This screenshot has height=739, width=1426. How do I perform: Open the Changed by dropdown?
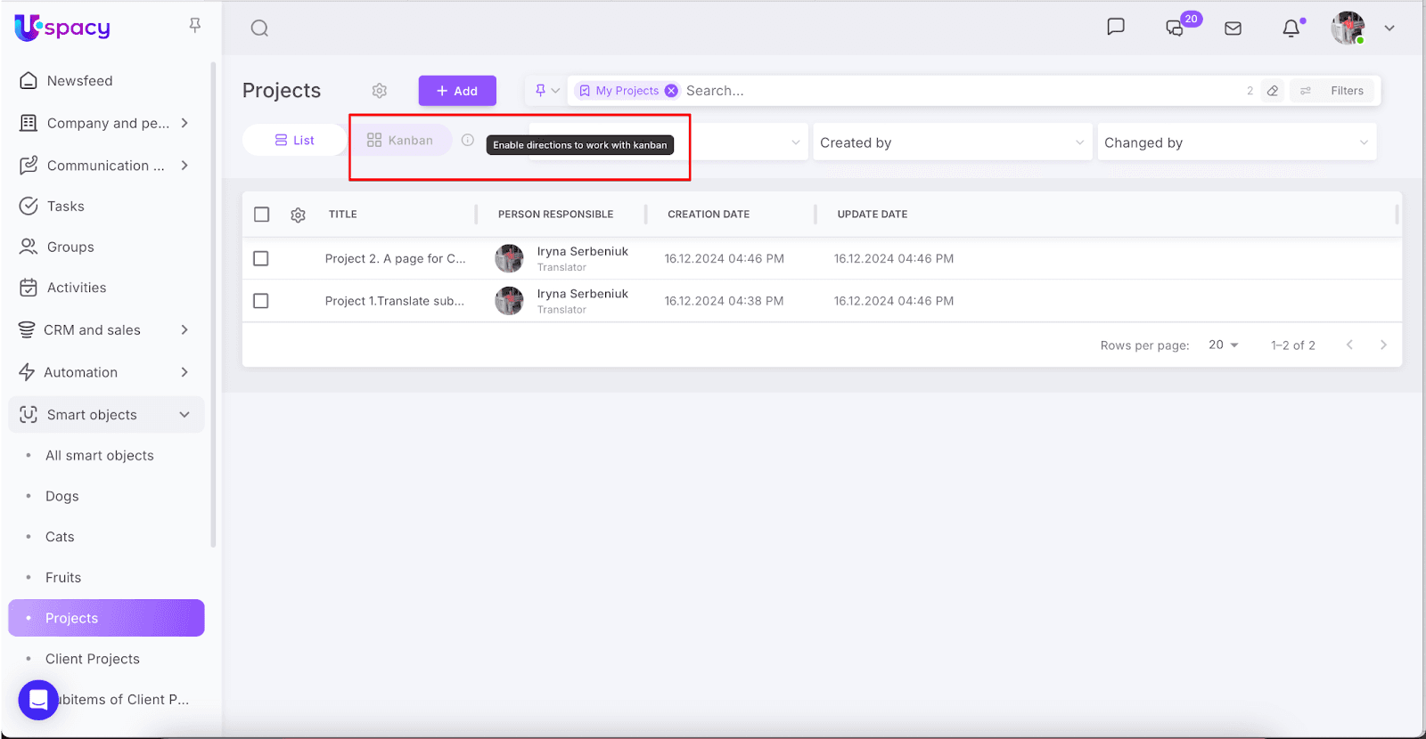point(1235,142)
